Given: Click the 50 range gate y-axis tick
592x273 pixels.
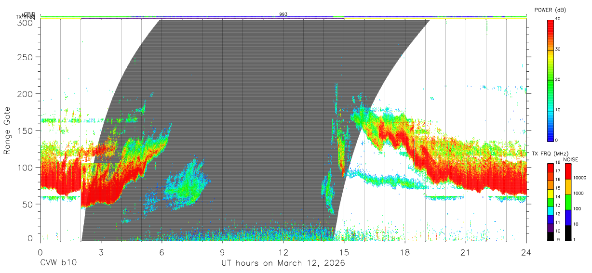Looking at the screenshot, I should [28, 204].
